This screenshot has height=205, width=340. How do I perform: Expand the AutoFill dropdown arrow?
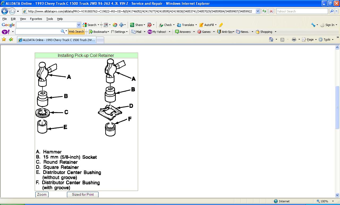click(216, 25)
